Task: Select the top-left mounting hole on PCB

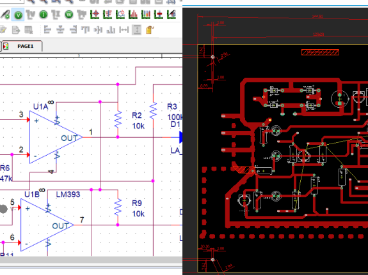Action: tap(212, 57)
